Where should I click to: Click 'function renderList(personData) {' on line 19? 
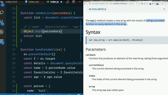click(x=48, y=13)
